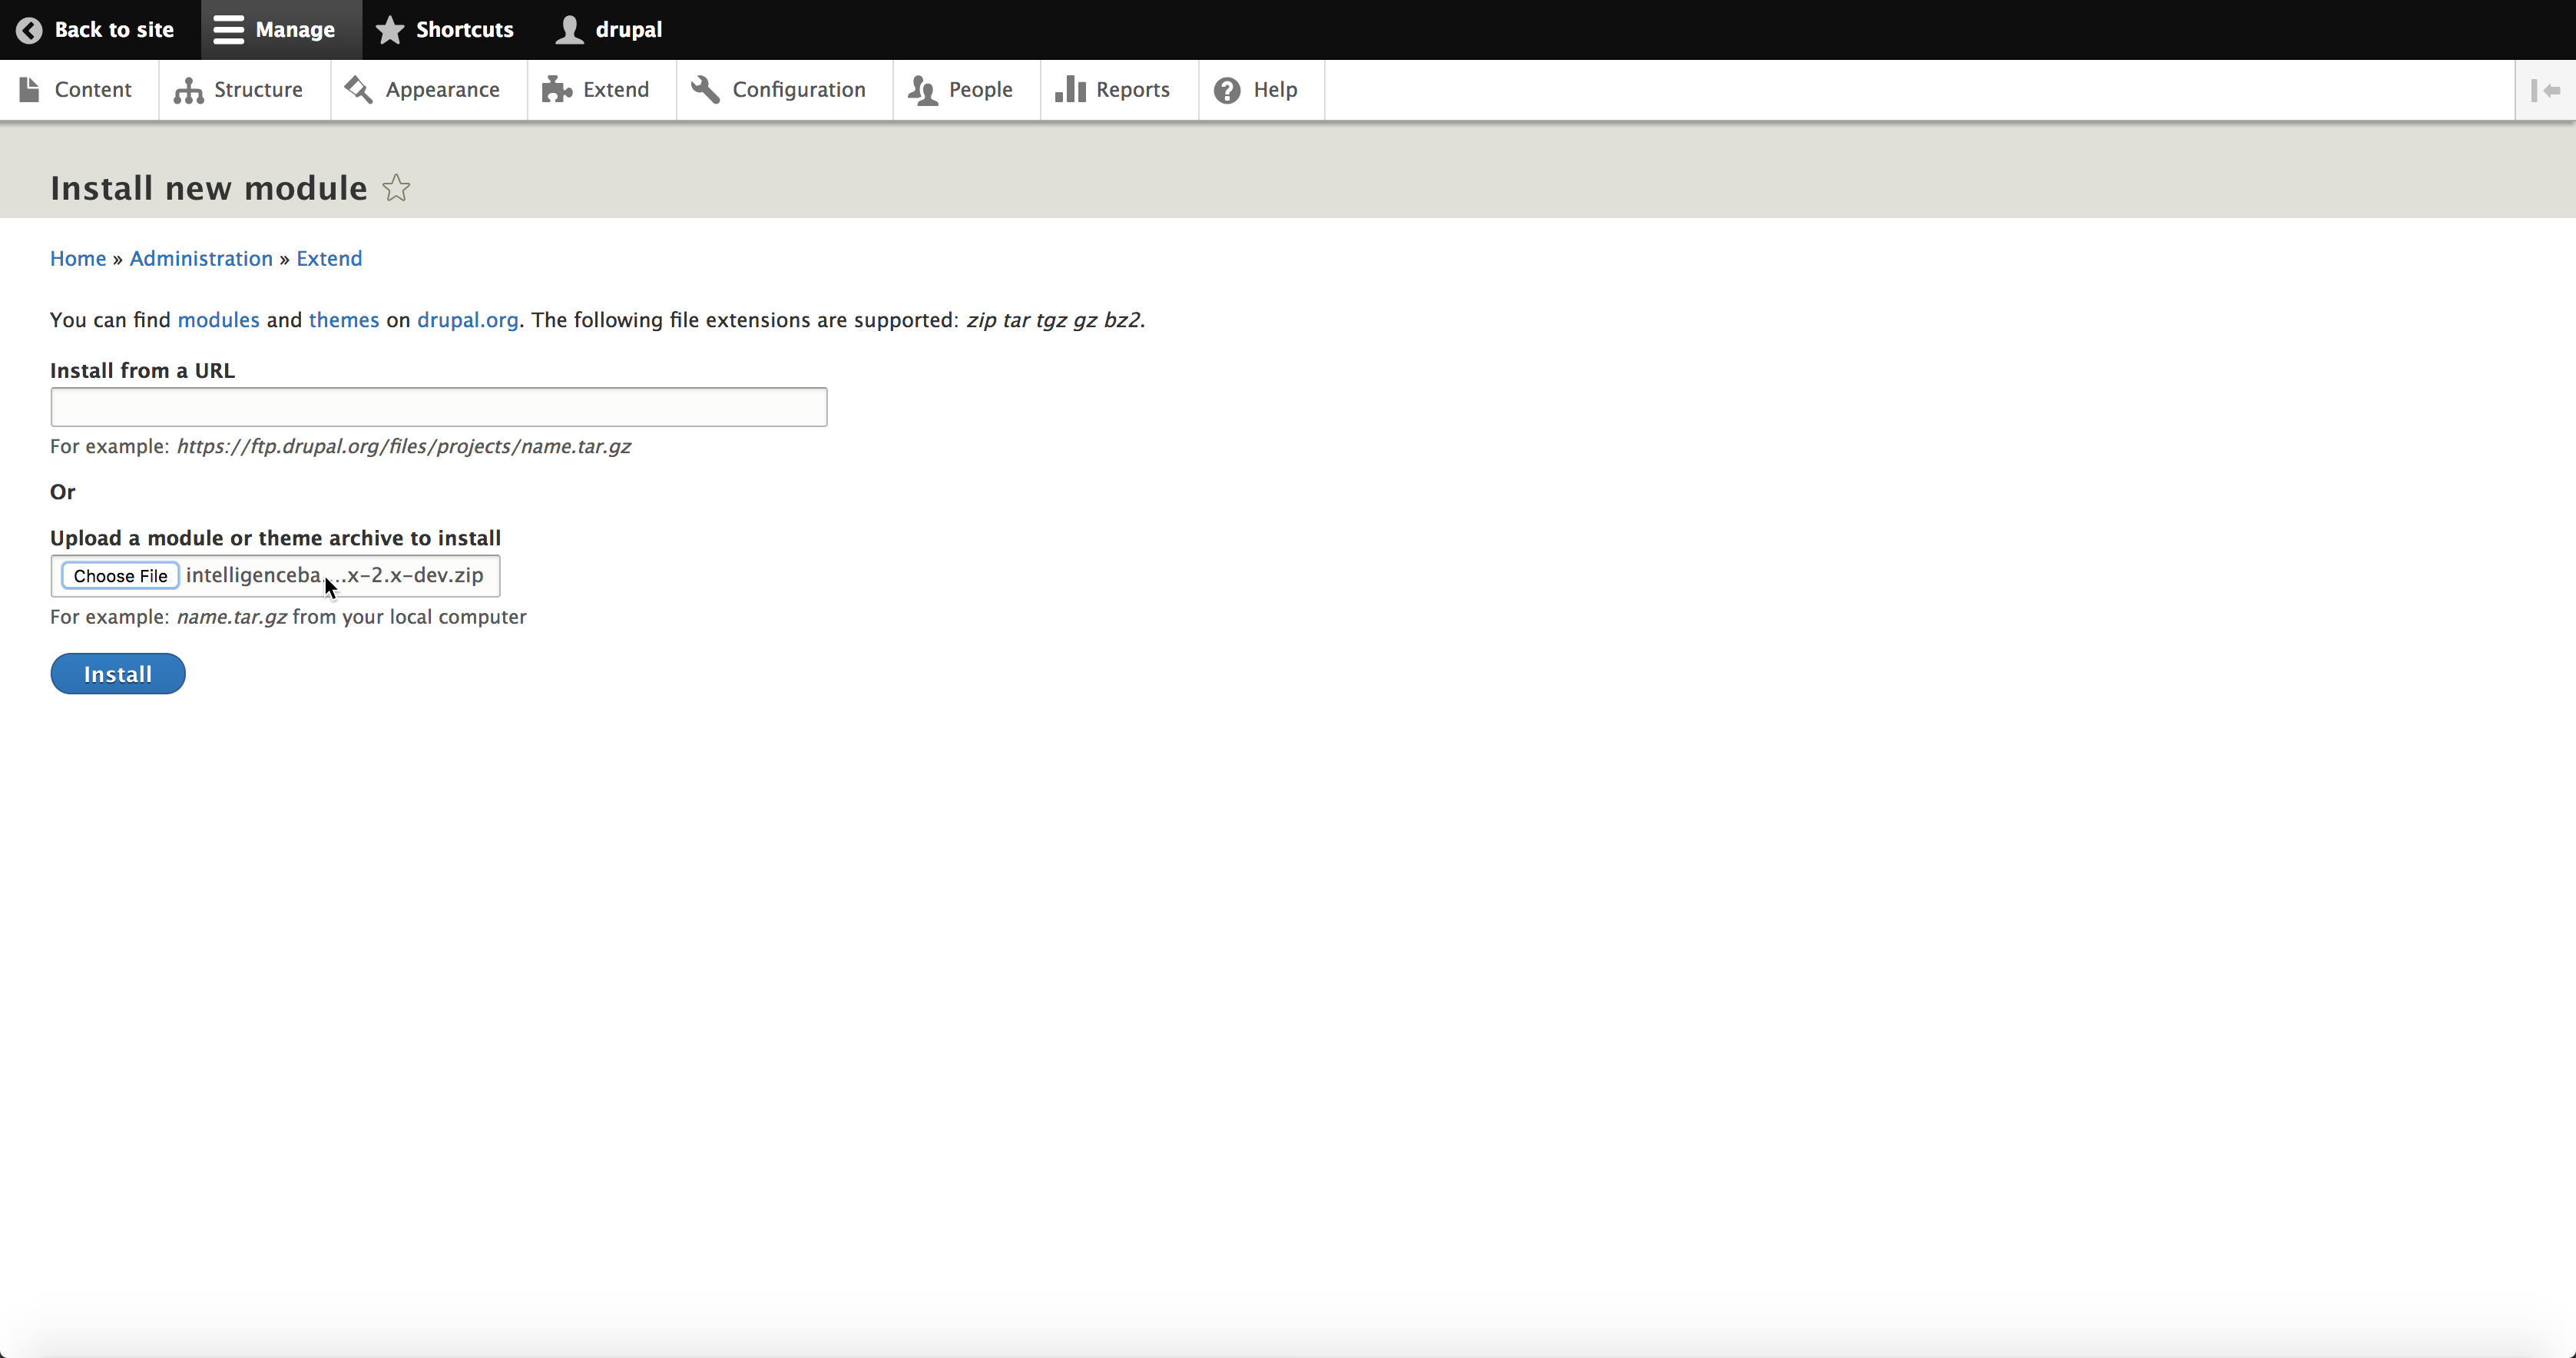This screenshot has height=1358, width=2576.
Task: Collapse toolbar using the orientation toggle icon
Action: click(2545, 90)
